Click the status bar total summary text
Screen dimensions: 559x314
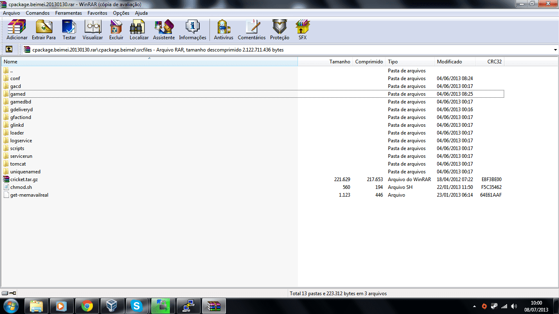pyautogui.click(x=338, y=294)
